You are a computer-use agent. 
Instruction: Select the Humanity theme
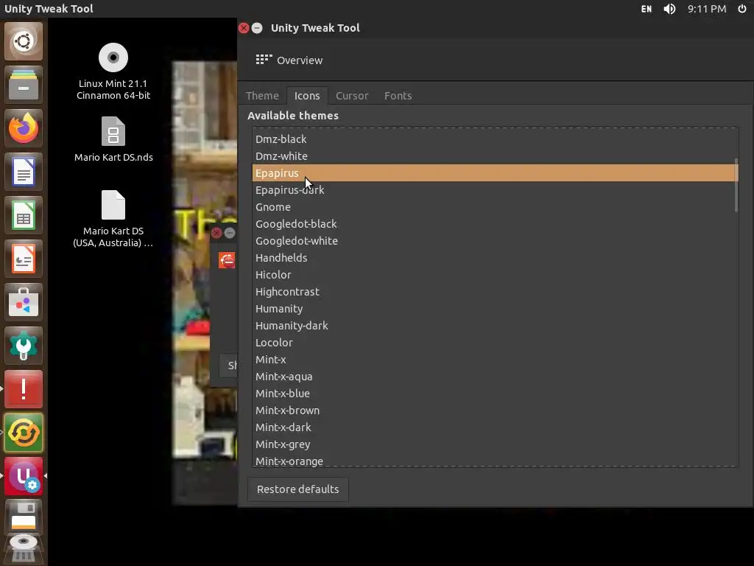[x=495, y=309]
